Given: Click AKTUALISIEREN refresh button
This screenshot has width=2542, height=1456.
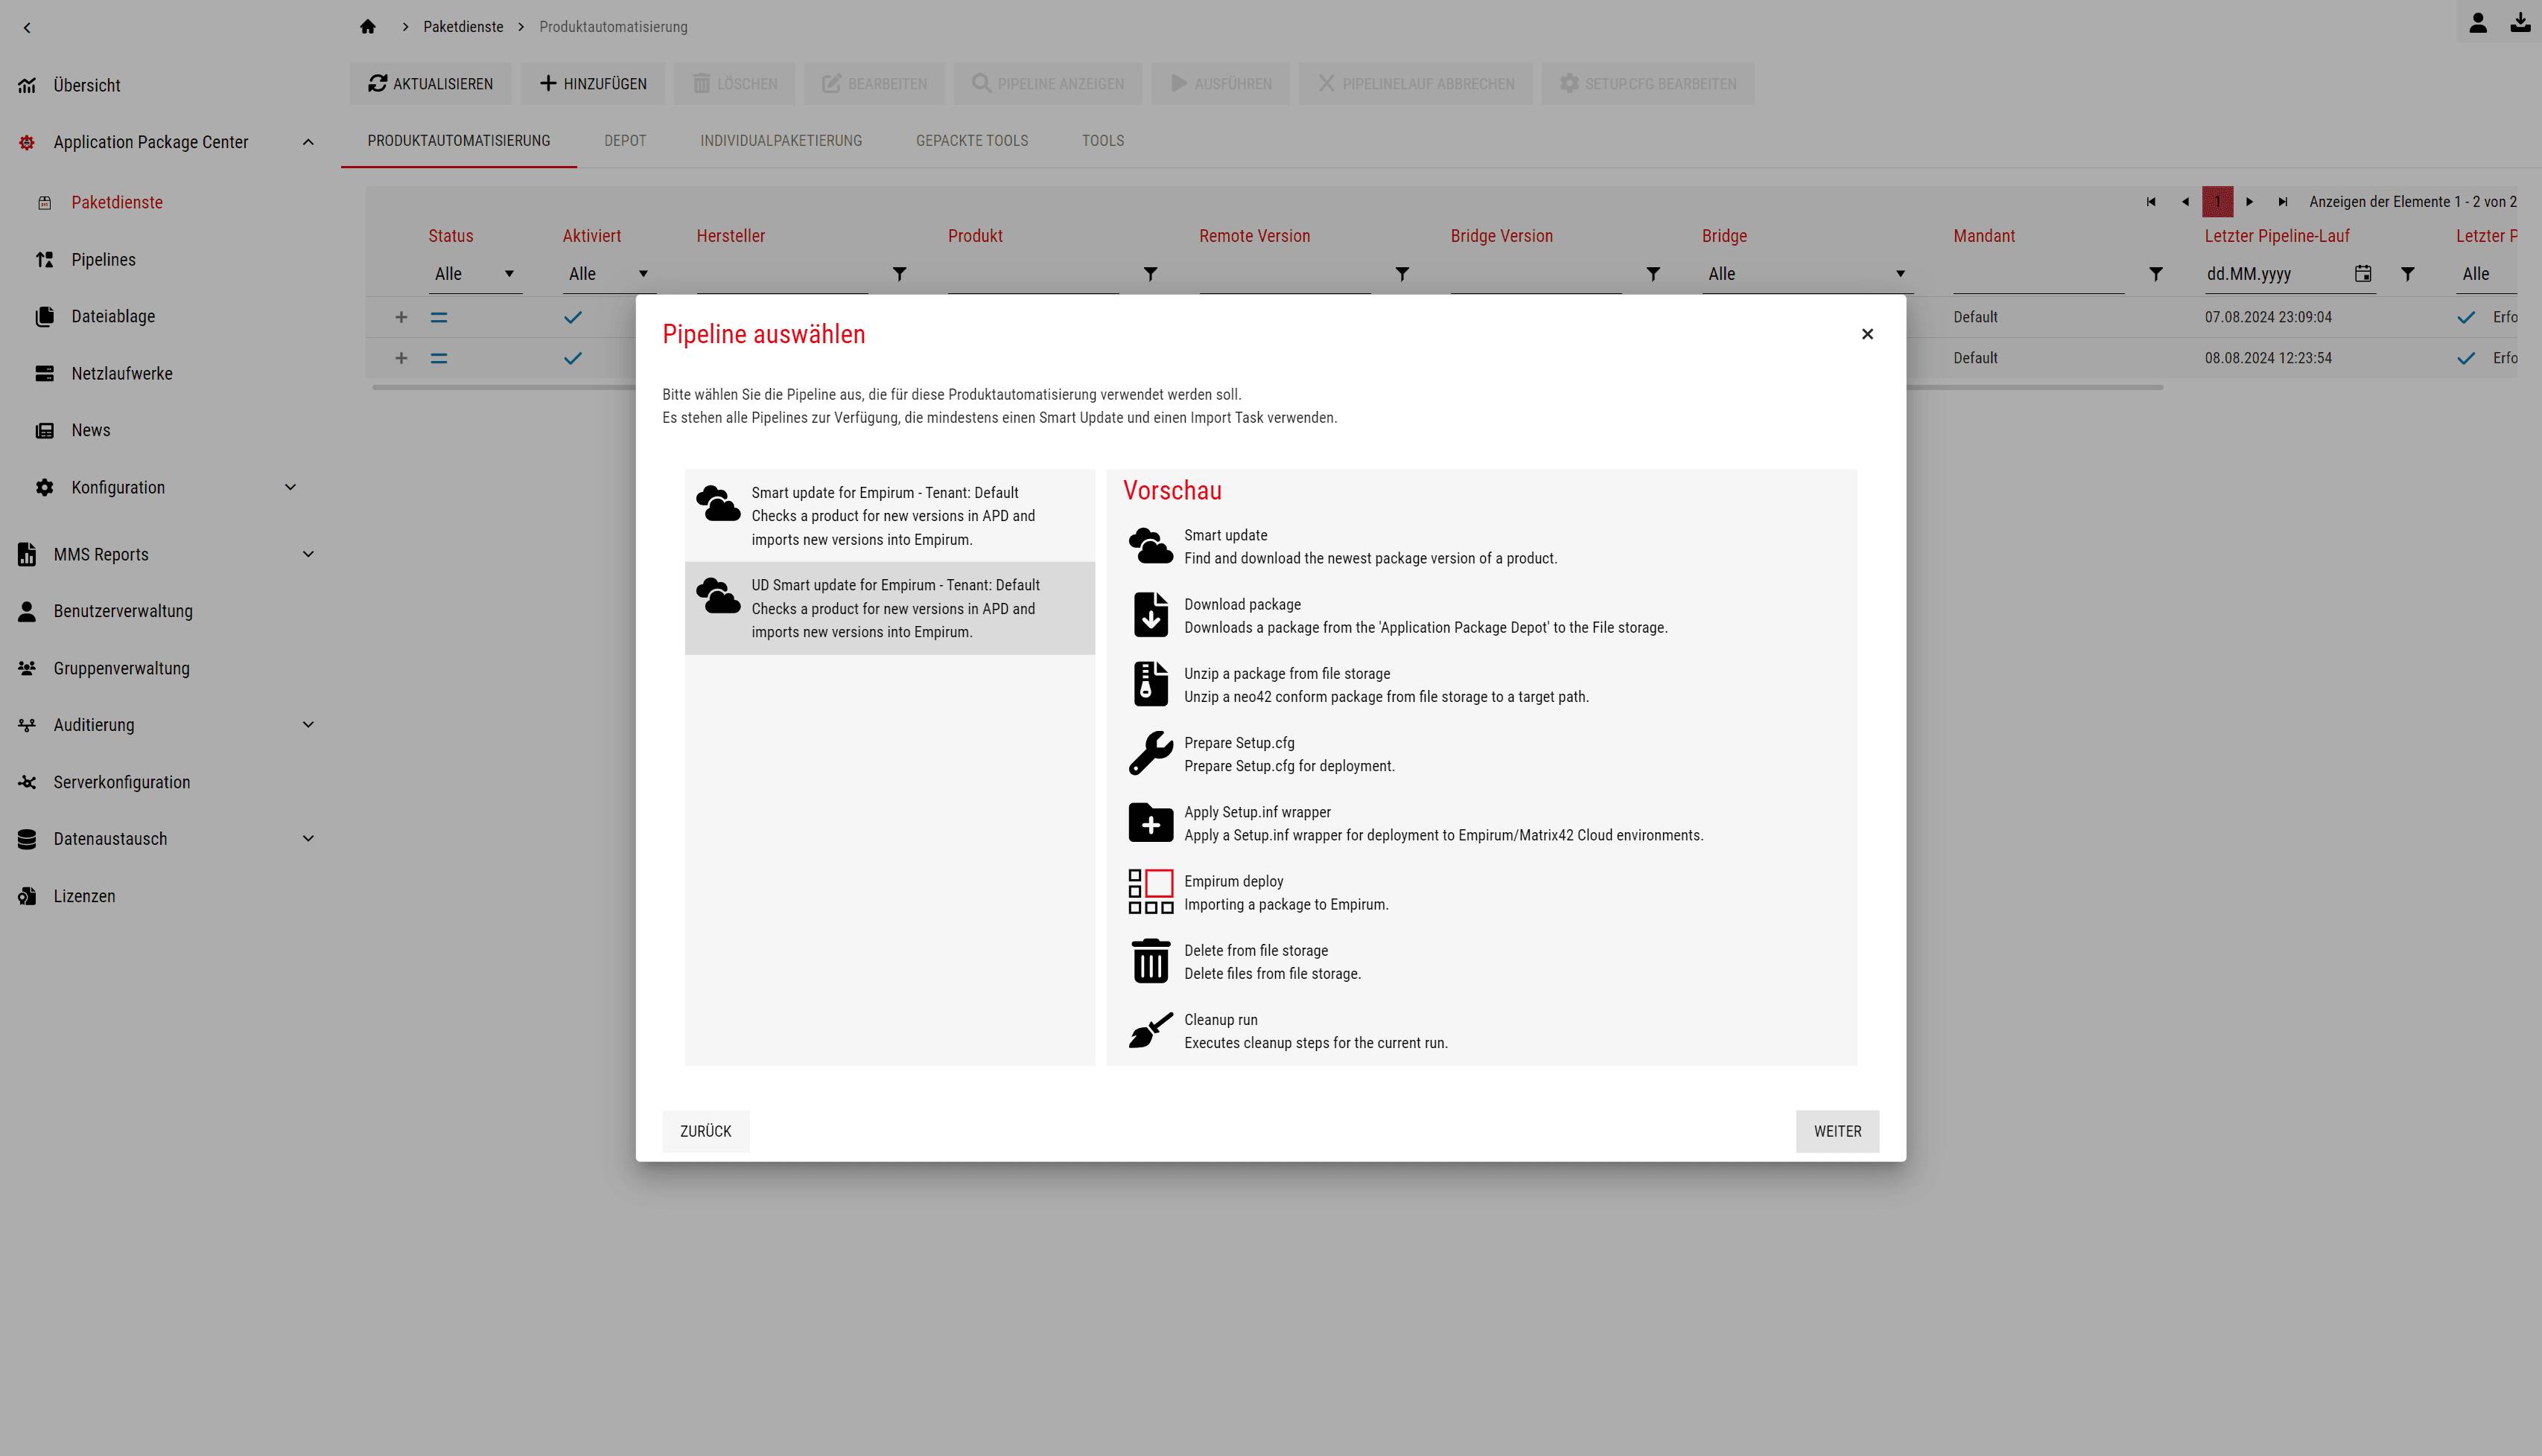Looking at the screenshot, I should point(430,84).
